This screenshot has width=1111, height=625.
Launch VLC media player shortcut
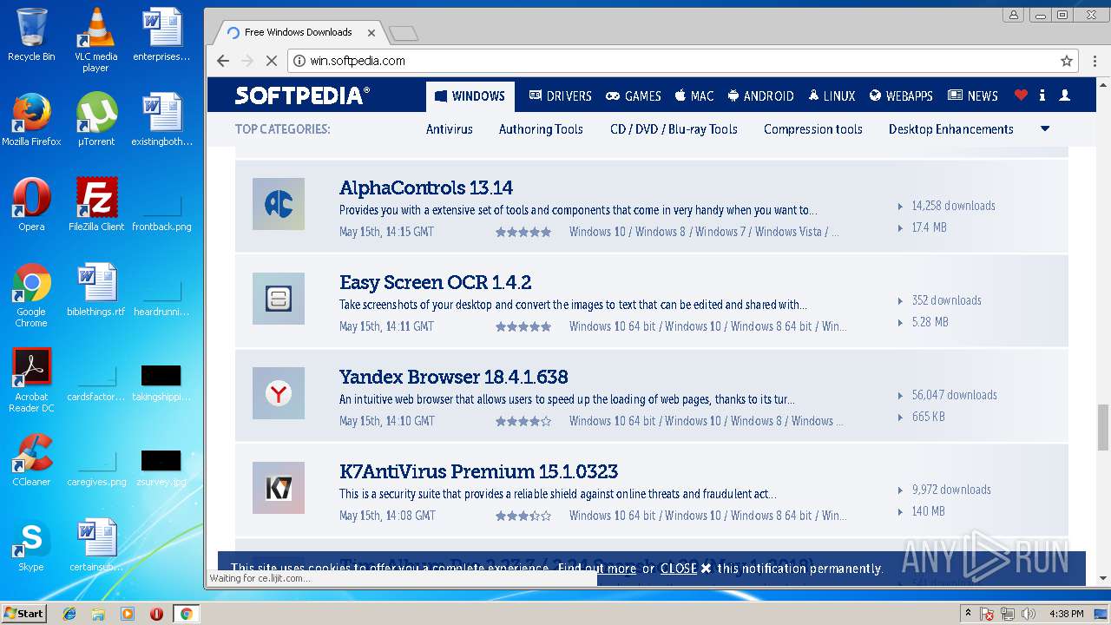tap(95, 40)
